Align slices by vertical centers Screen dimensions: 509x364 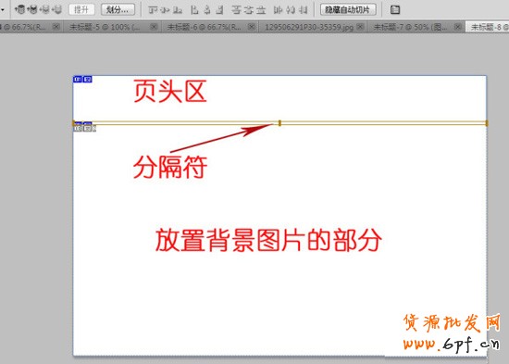click(x=165, y=10)
